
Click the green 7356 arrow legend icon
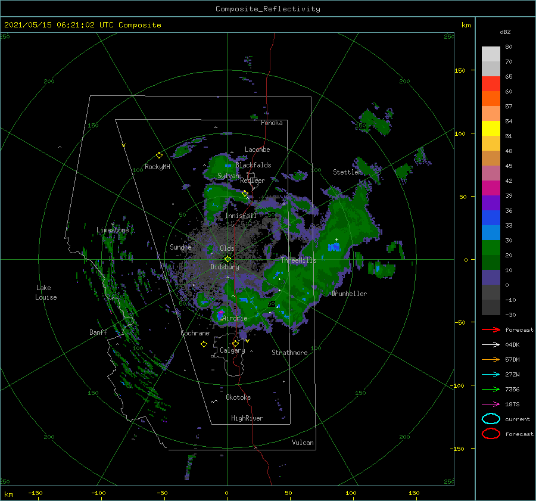(x=491, y=389)
